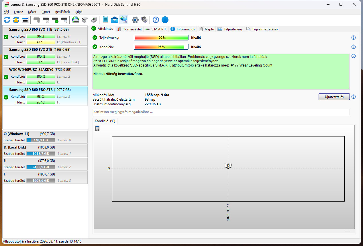Select the Kondíció (%) graph tab

tap(105, 121)
